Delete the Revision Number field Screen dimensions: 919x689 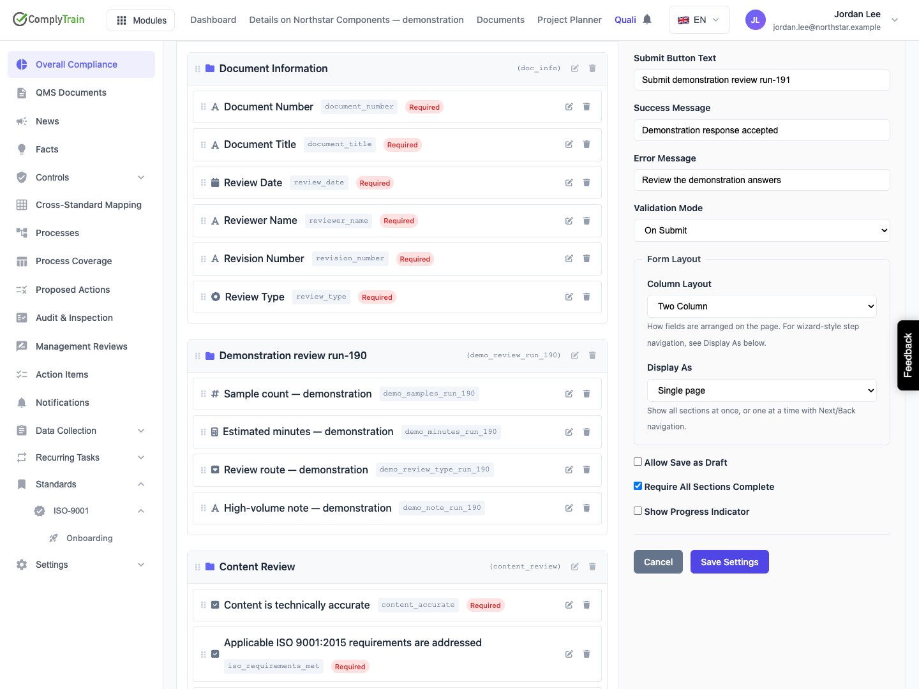(587, 258)
